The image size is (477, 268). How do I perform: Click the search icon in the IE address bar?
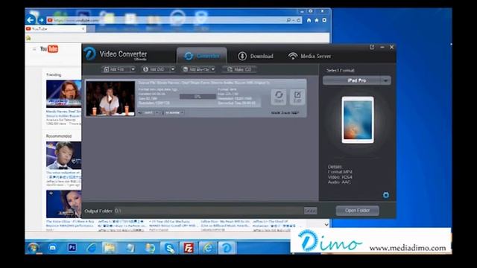(x=288, y=20)
